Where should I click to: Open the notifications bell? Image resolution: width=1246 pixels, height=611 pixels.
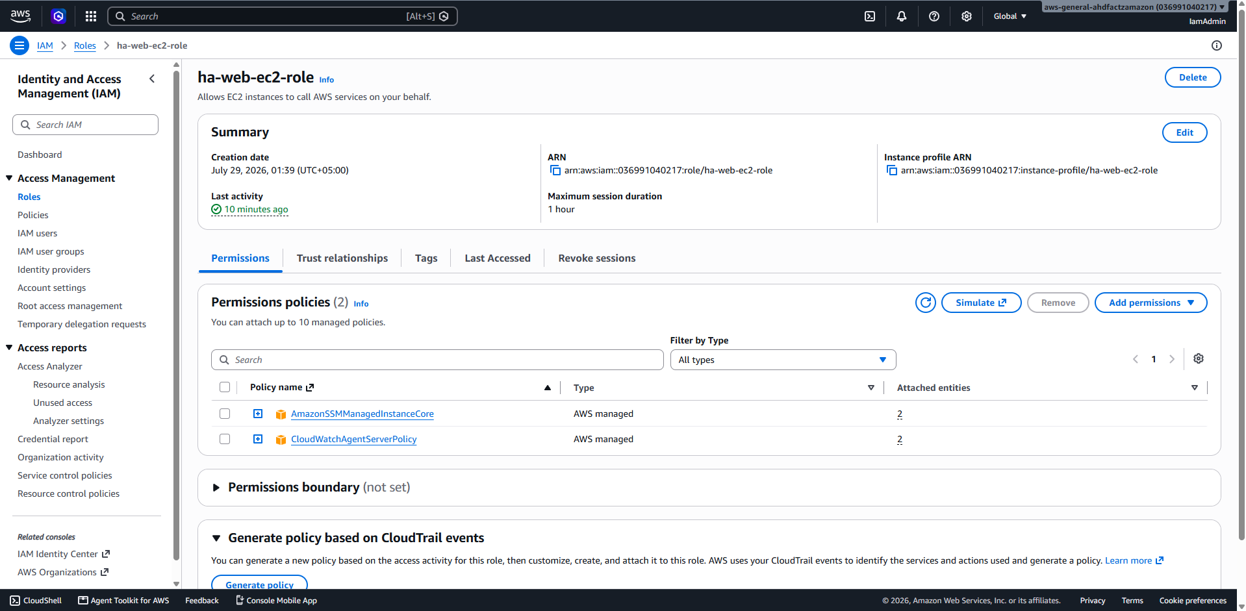click(902, 16)
